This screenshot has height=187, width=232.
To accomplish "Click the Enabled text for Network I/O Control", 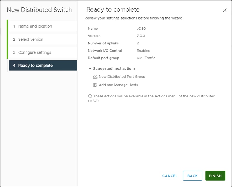I will (x=143, y=51).
